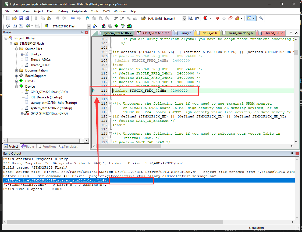Open Options for Target magic wand icon
Screen dimensions: 302x232
click(95, 26)
